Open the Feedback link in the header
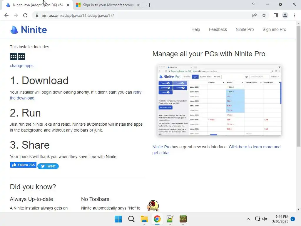Image resolution: width=301 pixels, height=226 pixels. (x=218, y=29)
